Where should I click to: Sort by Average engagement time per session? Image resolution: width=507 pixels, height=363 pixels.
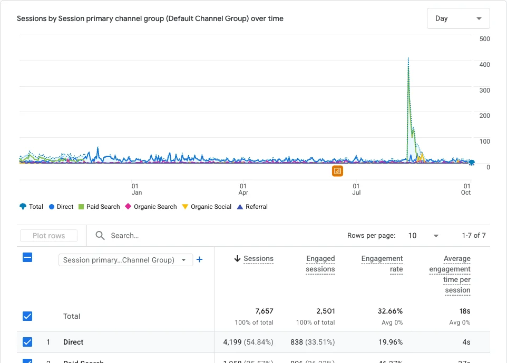[x=450, y=274]
